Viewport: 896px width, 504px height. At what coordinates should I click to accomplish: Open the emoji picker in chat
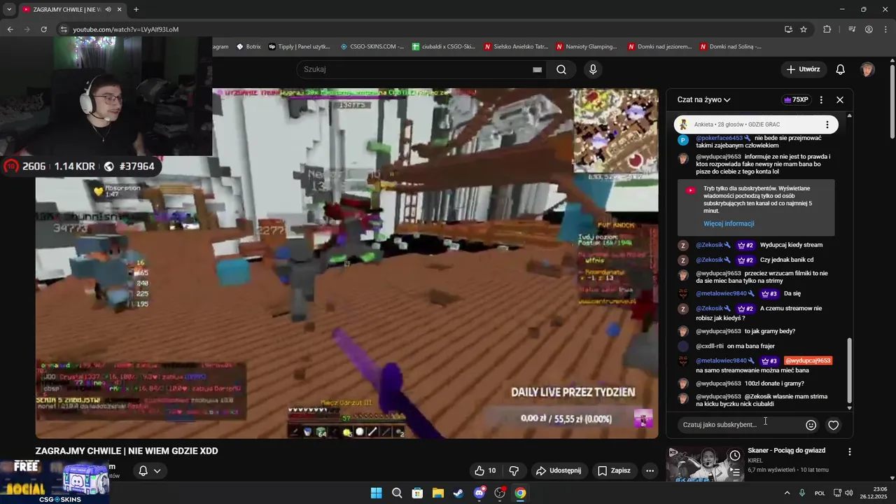811,425
